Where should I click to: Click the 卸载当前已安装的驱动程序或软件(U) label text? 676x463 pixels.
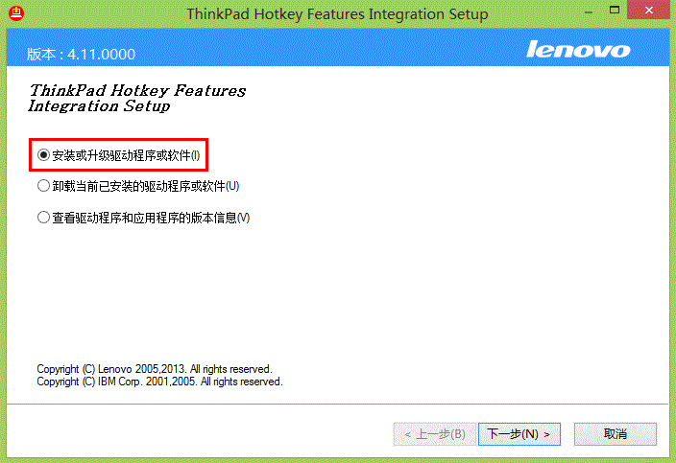coord(146,186)
